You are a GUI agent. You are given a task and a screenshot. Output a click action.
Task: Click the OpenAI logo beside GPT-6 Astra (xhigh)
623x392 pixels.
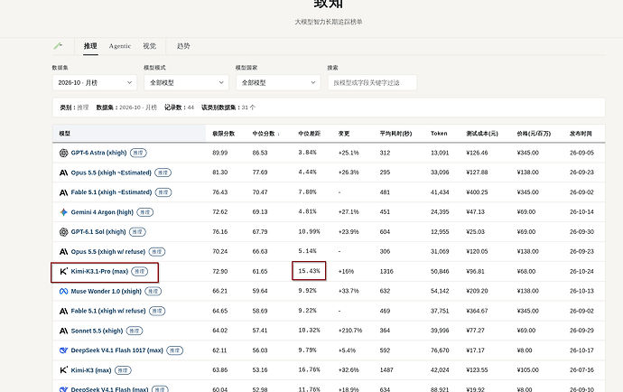63,153
